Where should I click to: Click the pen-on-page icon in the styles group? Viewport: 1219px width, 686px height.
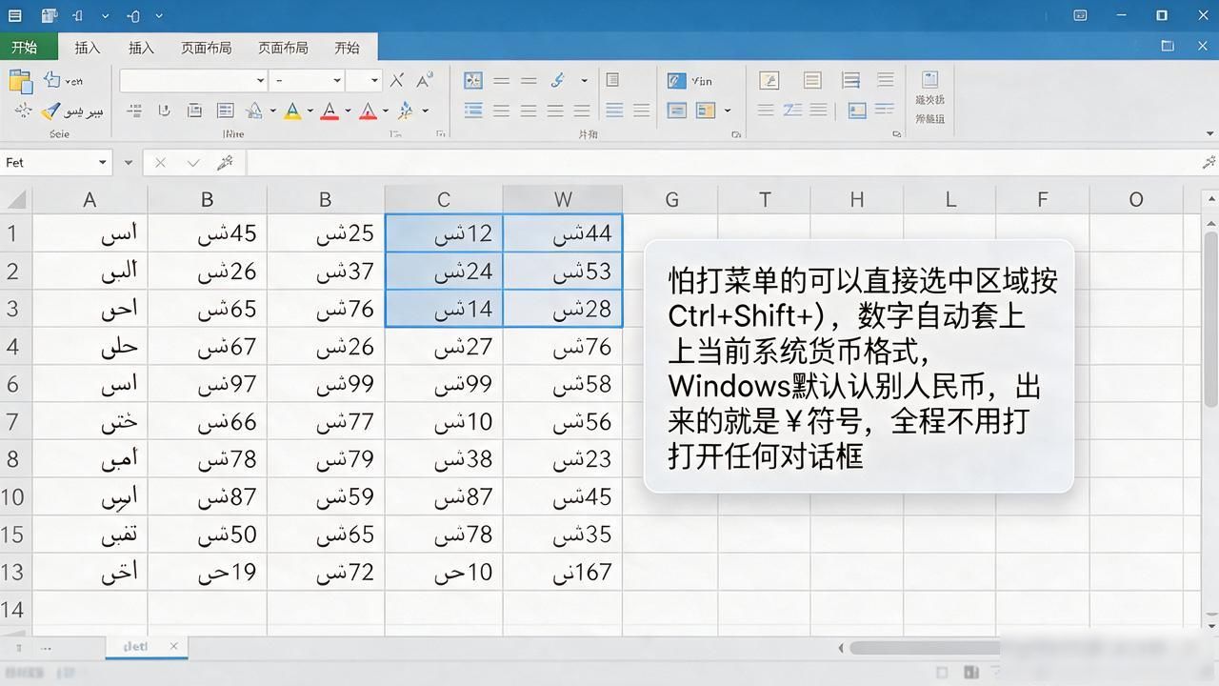tap(768, 81)
